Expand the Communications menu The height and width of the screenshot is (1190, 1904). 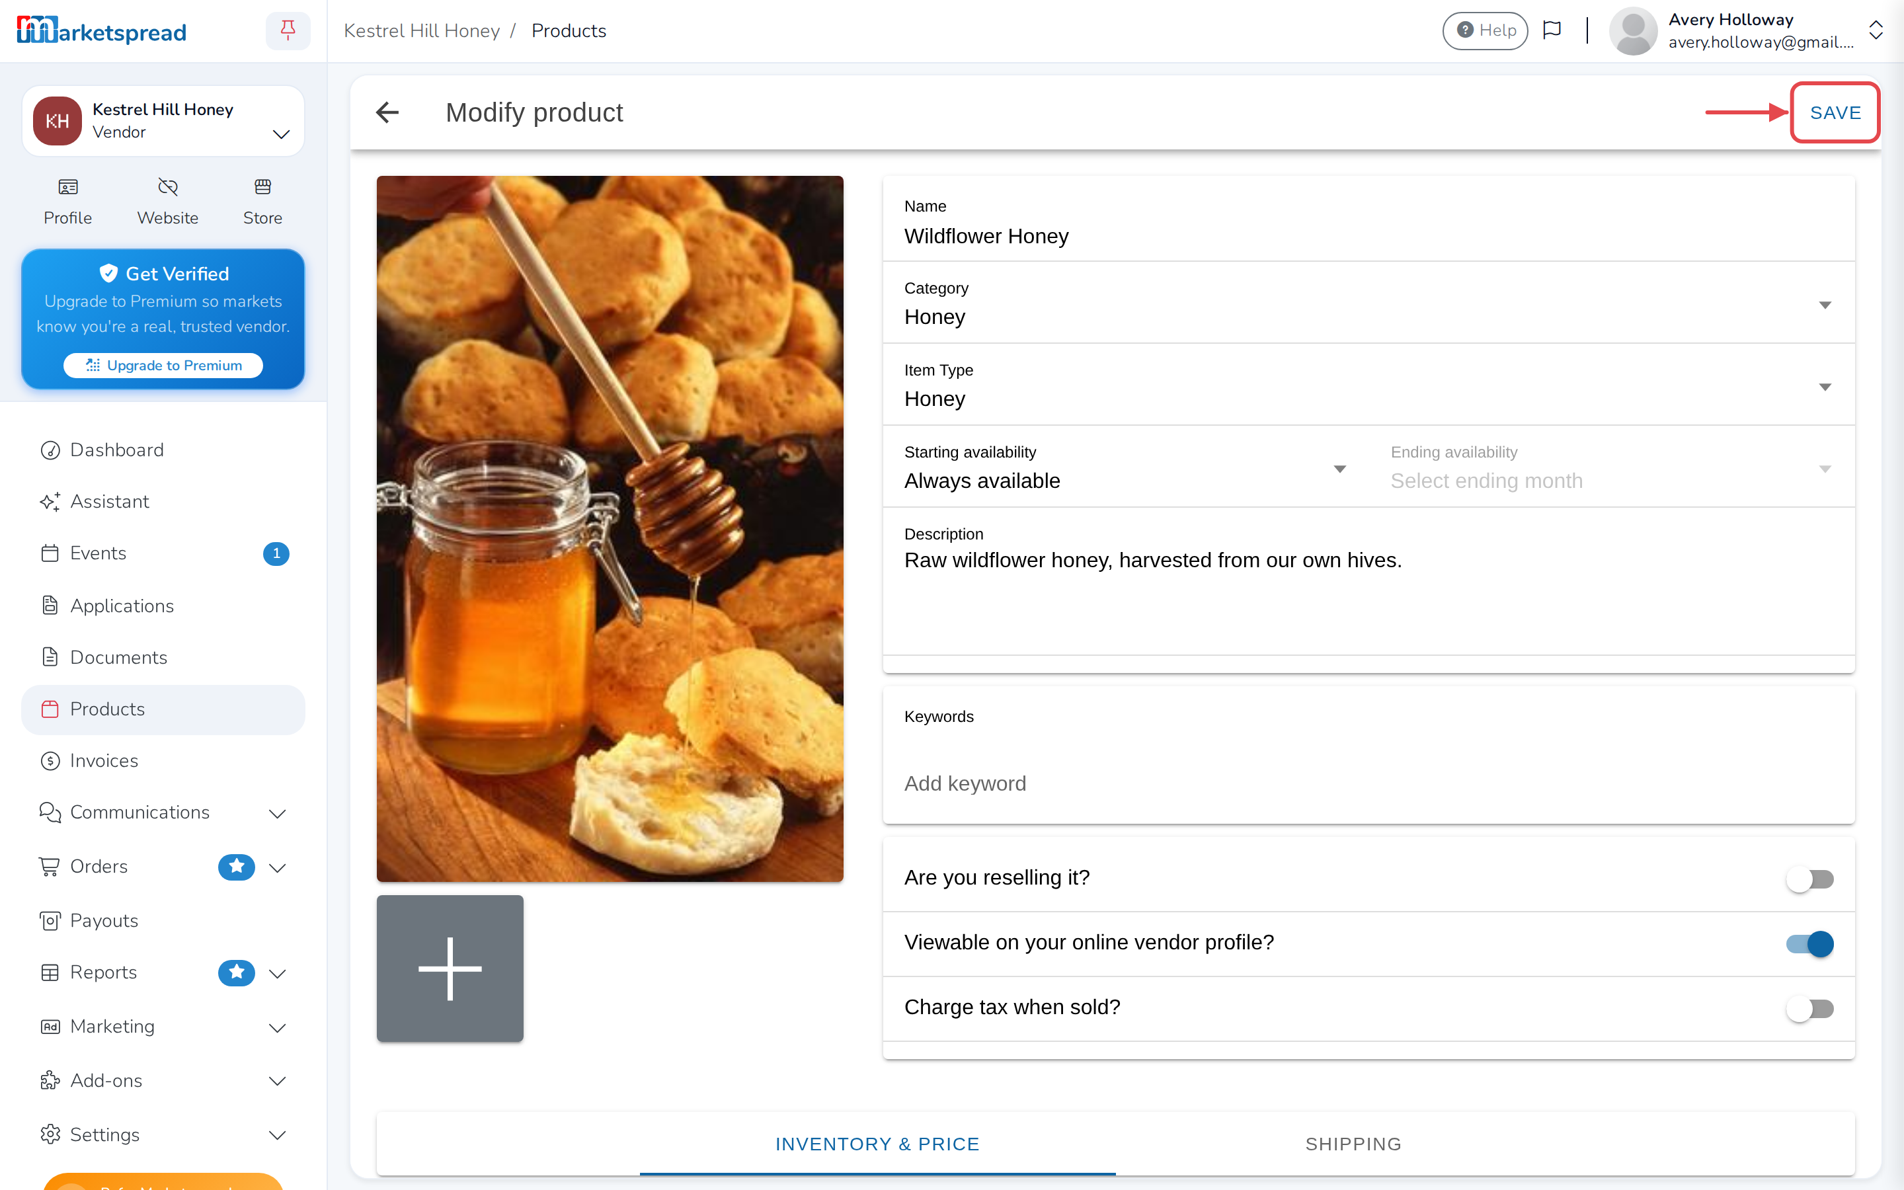(163, 813)
